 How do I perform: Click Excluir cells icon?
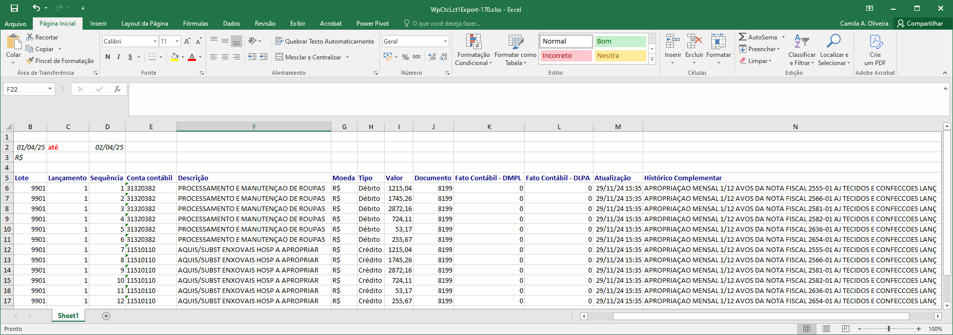coord(694,41)
